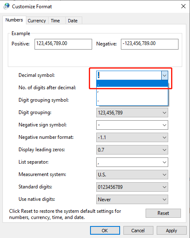Expand the Negative number format dropdown
Screen dimensions: 190x238
(x=132, y=137)
